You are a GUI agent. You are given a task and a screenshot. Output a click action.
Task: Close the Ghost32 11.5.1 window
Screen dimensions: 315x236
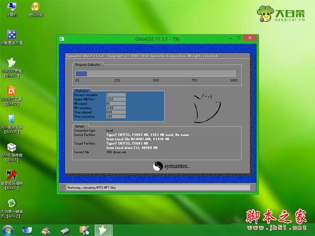coord(250,38)
